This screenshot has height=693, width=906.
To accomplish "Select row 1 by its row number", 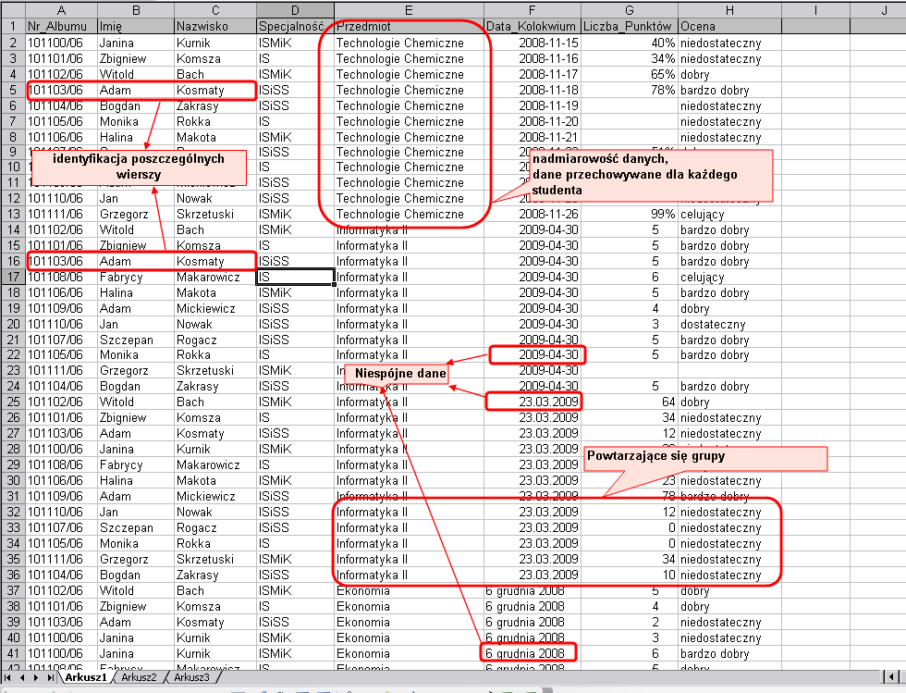I will (x=13, y=26).
